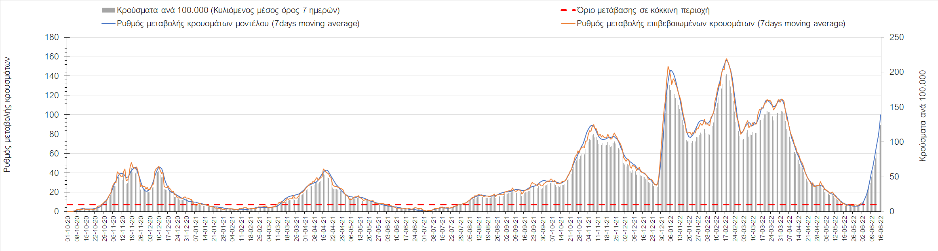Click the blue line legend marker

108,24
